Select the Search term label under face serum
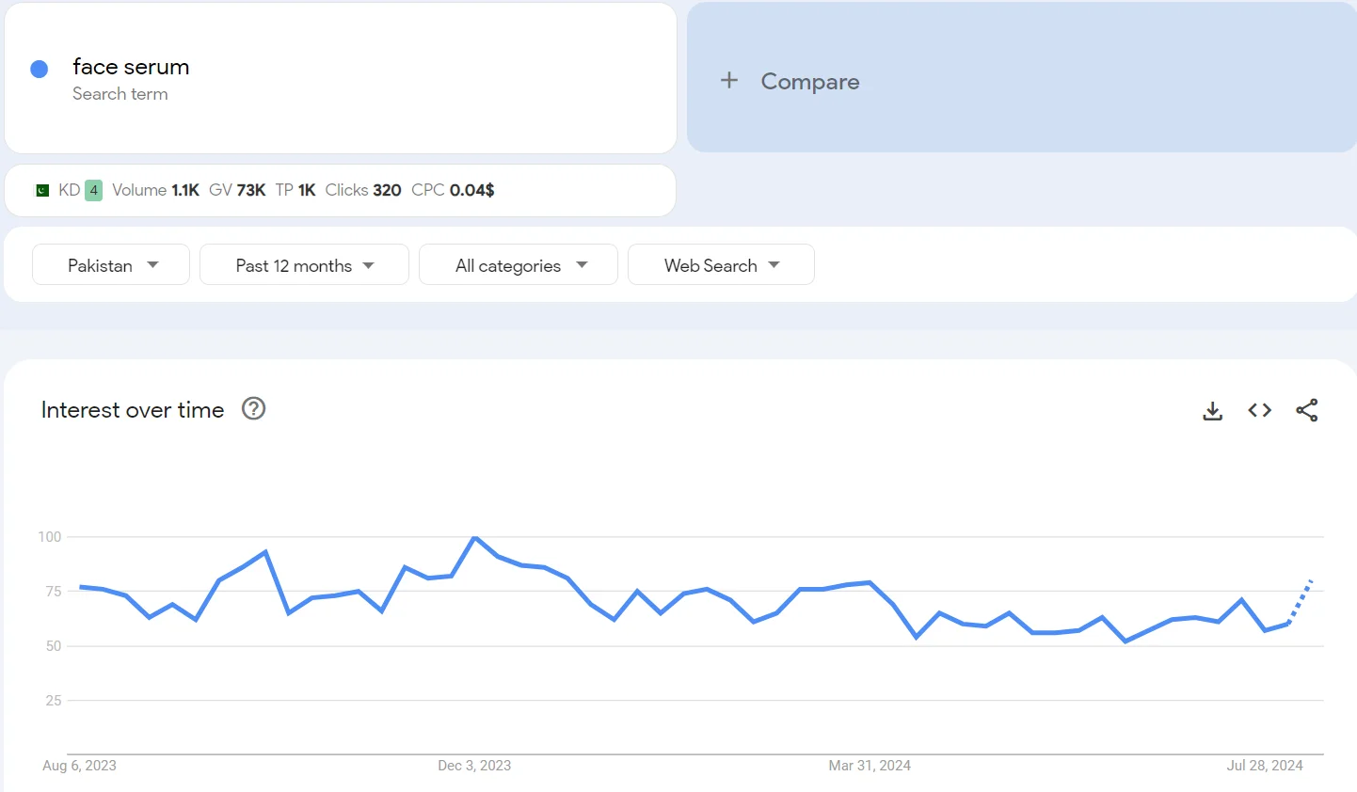 point(120,94)
